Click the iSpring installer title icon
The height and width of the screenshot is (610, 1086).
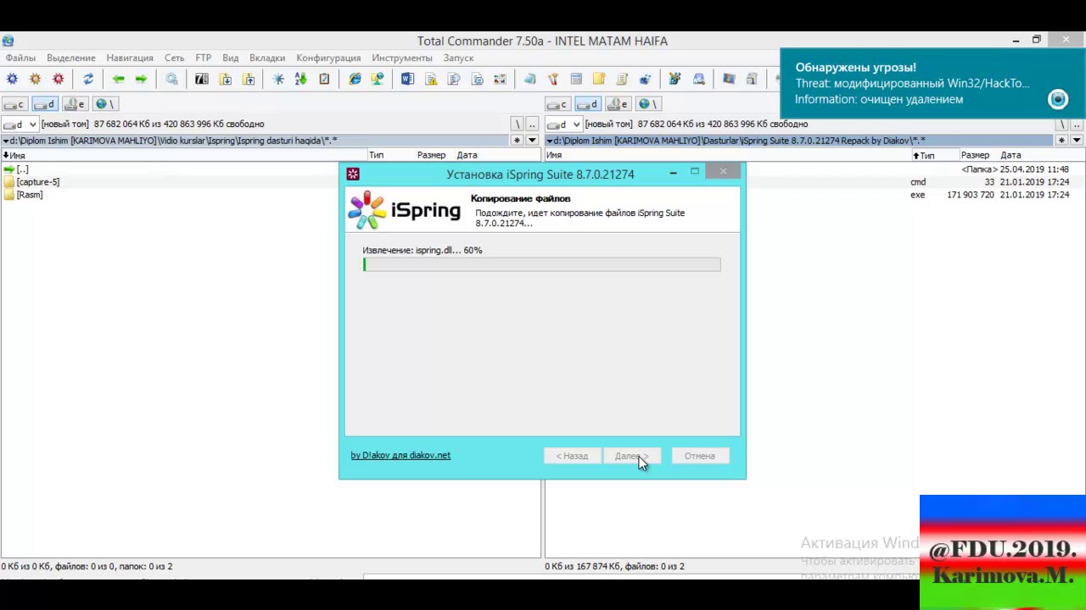pos(353,174)
